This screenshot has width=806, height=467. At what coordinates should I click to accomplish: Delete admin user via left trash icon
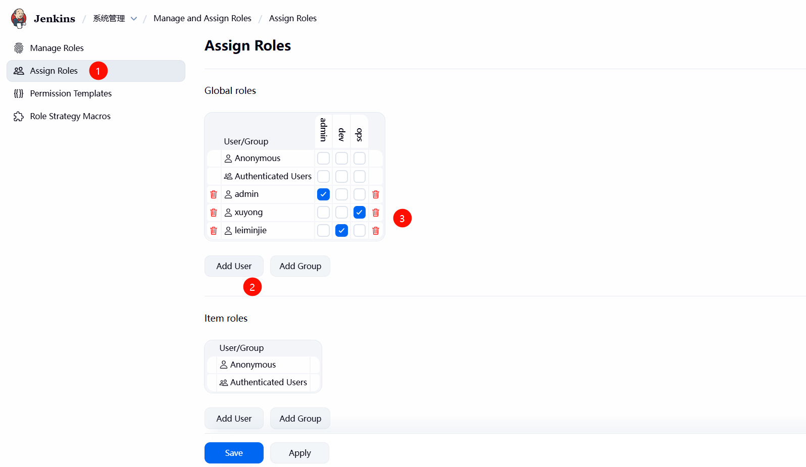214,194
